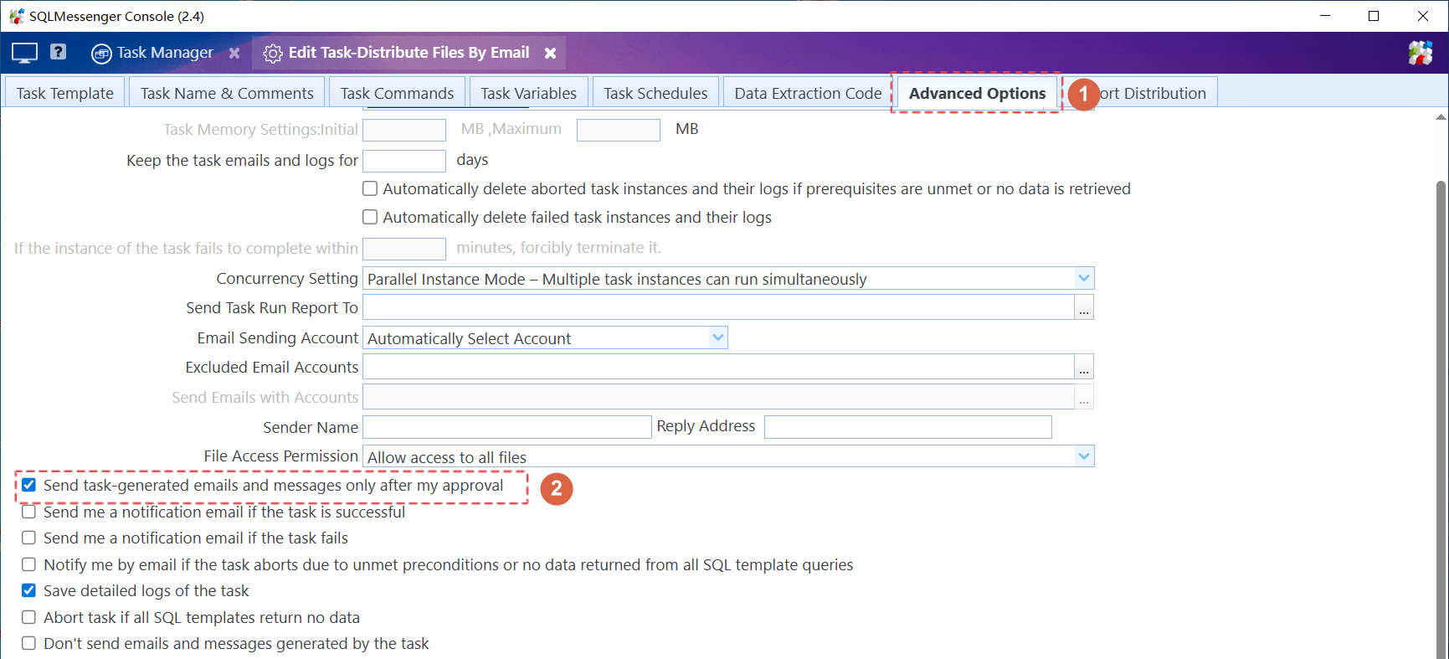The width and height of the screenshot is (1449, 659).
Task: Click the monitor icon in the header
Action: click(x=24, y=53)
